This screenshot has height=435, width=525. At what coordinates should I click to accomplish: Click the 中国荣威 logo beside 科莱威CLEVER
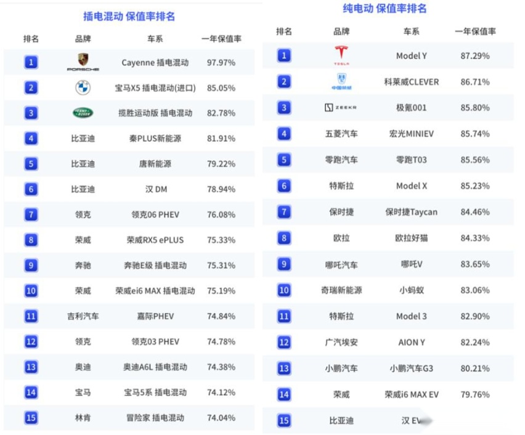[341, 81]
